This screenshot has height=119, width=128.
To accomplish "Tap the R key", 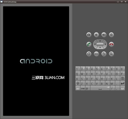I will pos(93,73).
